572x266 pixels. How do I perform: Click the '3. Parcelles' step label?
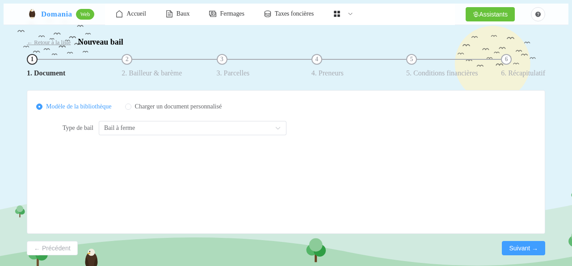pyautogui.click(x=233, y=73)
